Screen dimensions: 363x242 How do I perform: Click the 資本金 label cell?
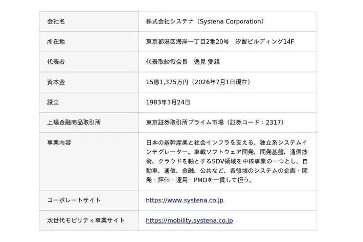[89, 82]
